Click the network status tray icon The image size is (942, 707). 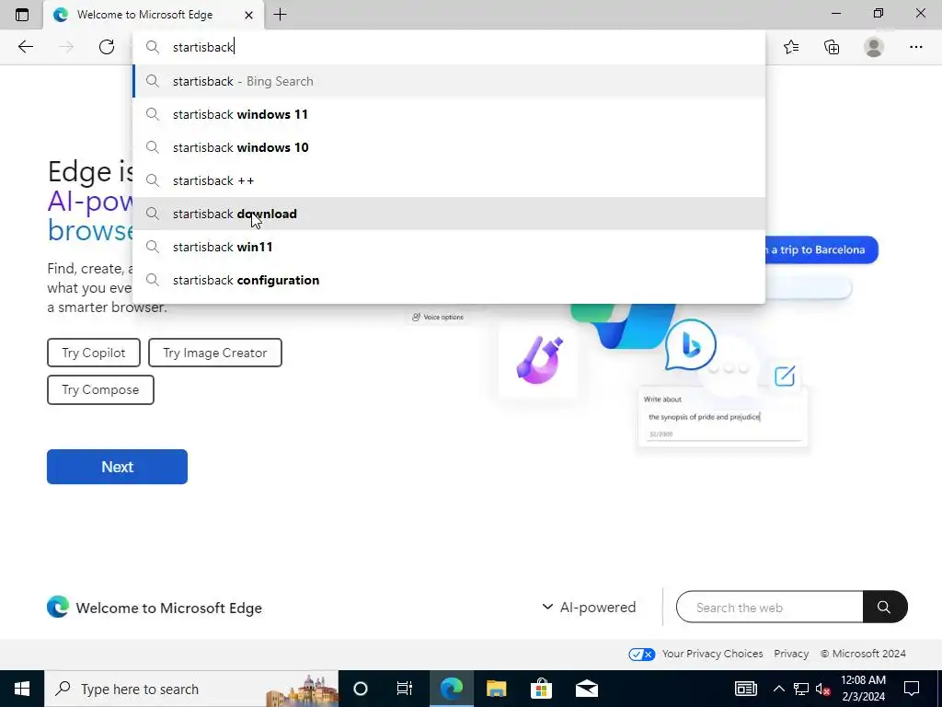click(801, 689)
